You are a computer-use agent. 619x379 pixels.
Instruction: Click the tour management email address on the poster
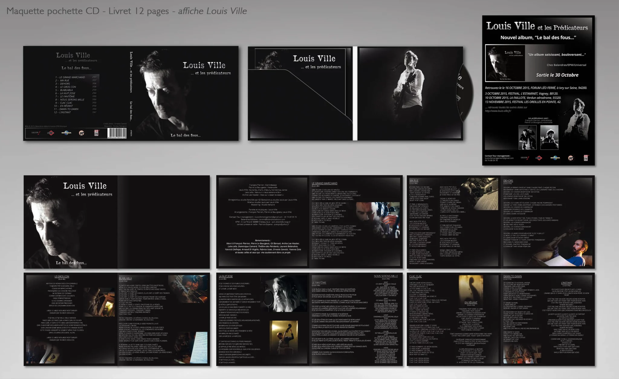tap(499, 158)
